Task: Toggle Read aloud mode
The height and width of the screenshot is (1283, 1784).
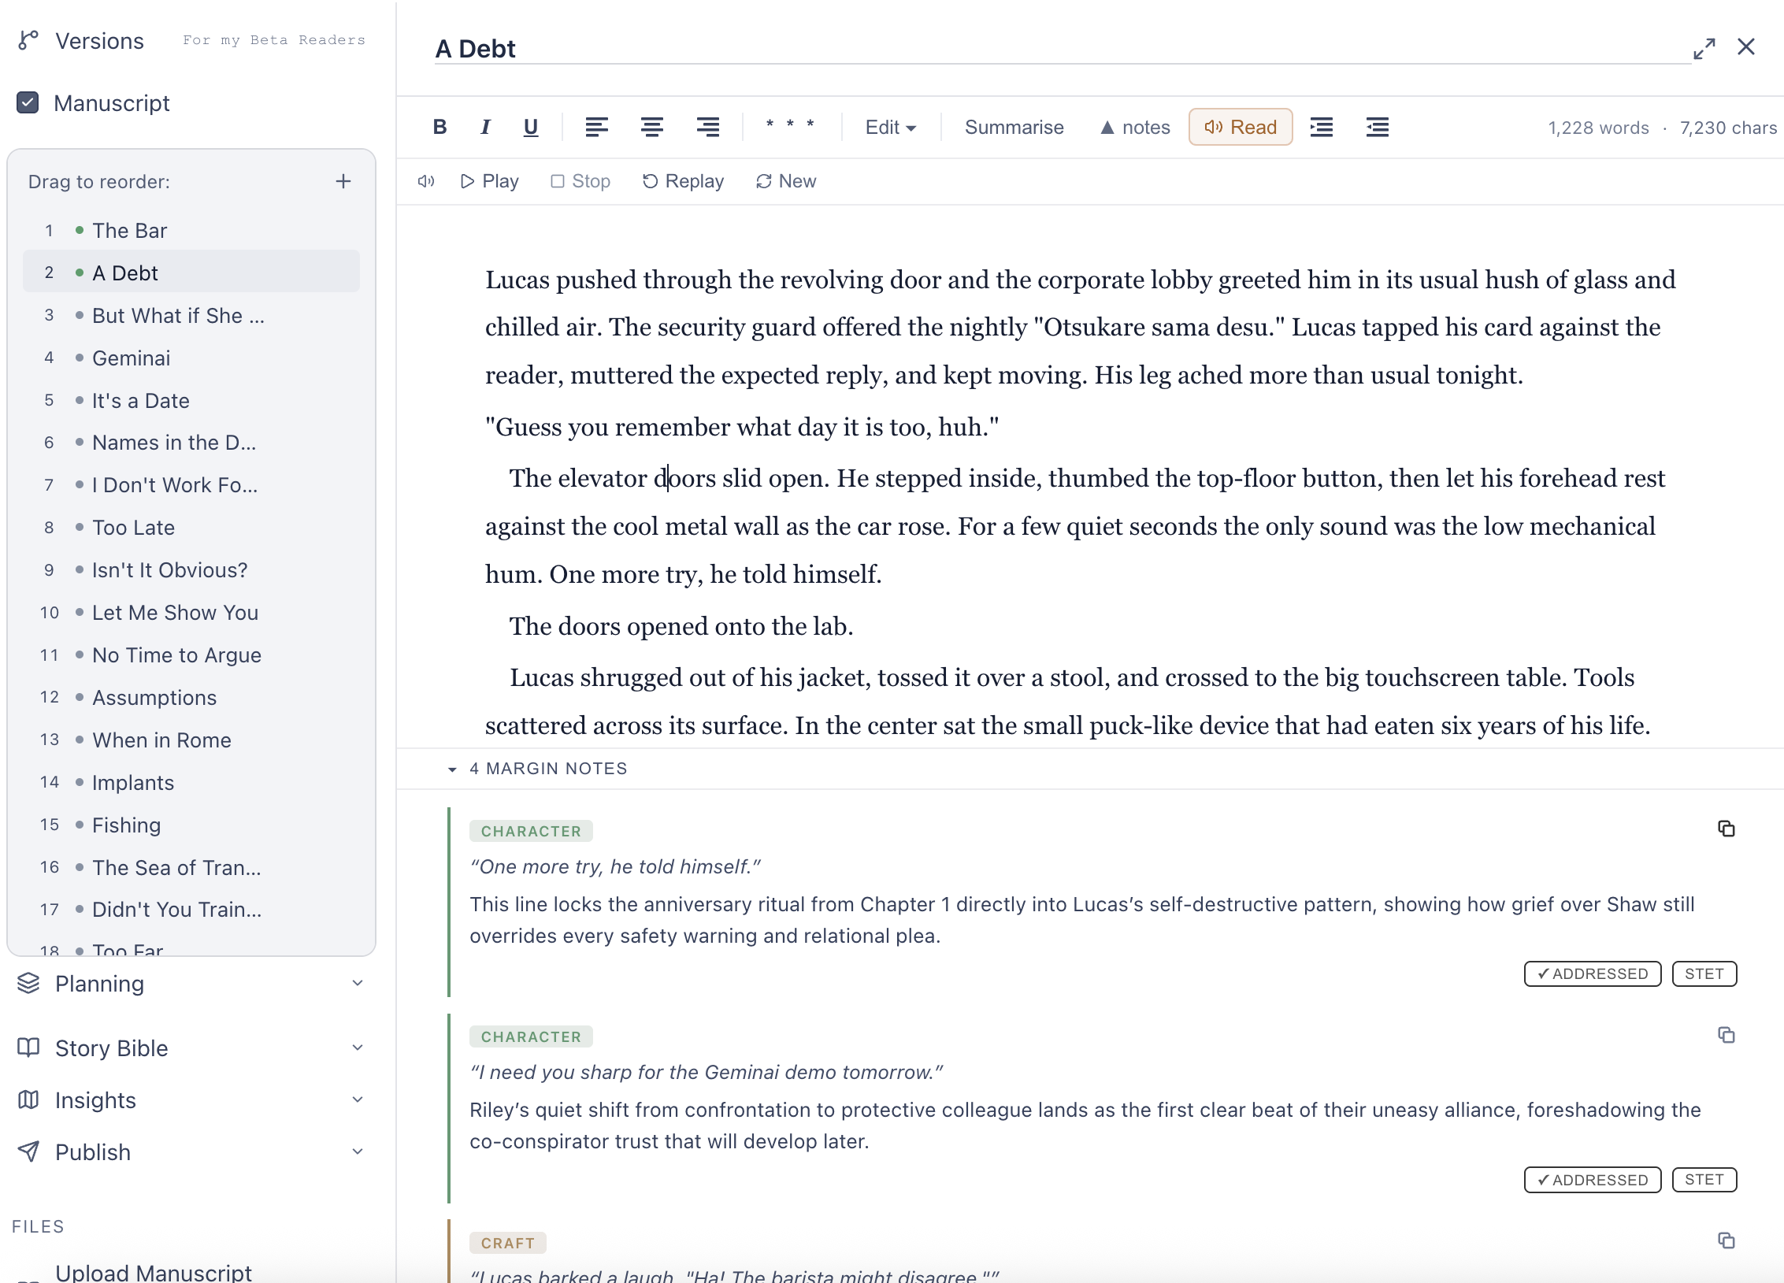Action: click(x=1240, y=127)
